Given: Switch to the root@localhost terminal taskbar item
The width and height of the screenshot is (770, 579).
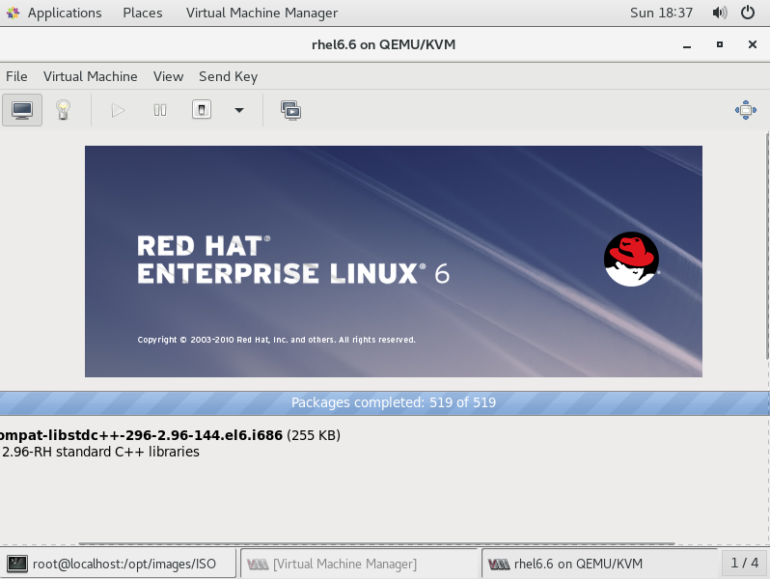Looking at the screenshot, I should coord(119,564).
